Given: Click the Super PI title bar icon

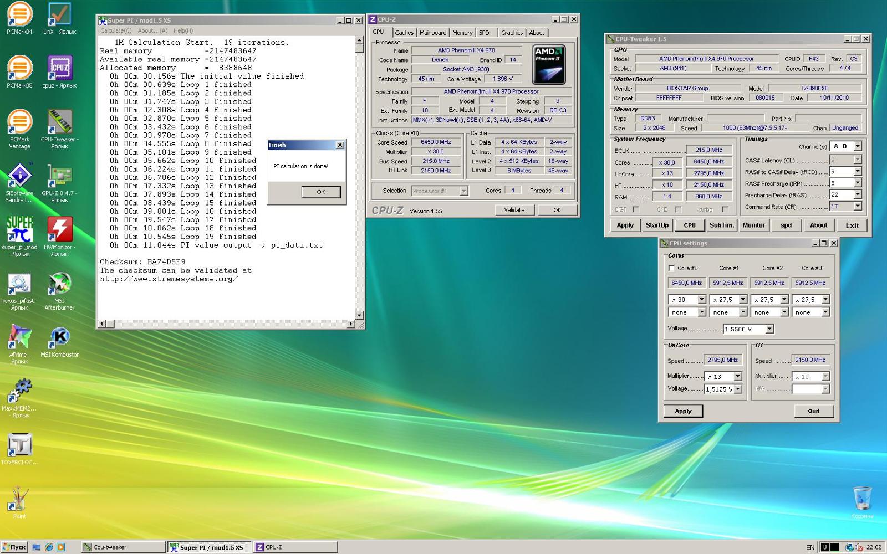Looking at the screenshot, I should point(103,20).
